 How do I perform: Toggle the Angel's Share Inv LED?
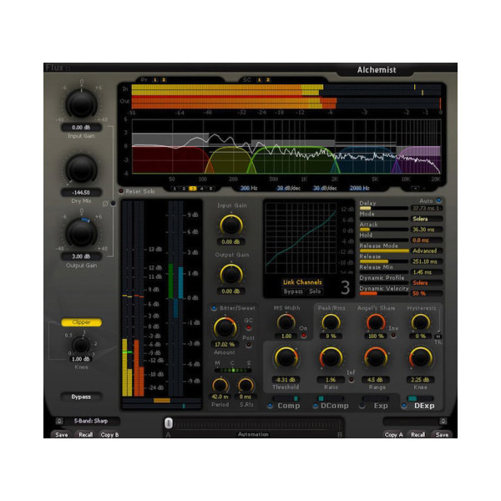(x=393, y=336)
